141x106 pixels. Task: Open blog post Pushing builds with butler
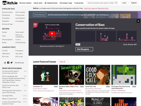[x=12, y=92]
